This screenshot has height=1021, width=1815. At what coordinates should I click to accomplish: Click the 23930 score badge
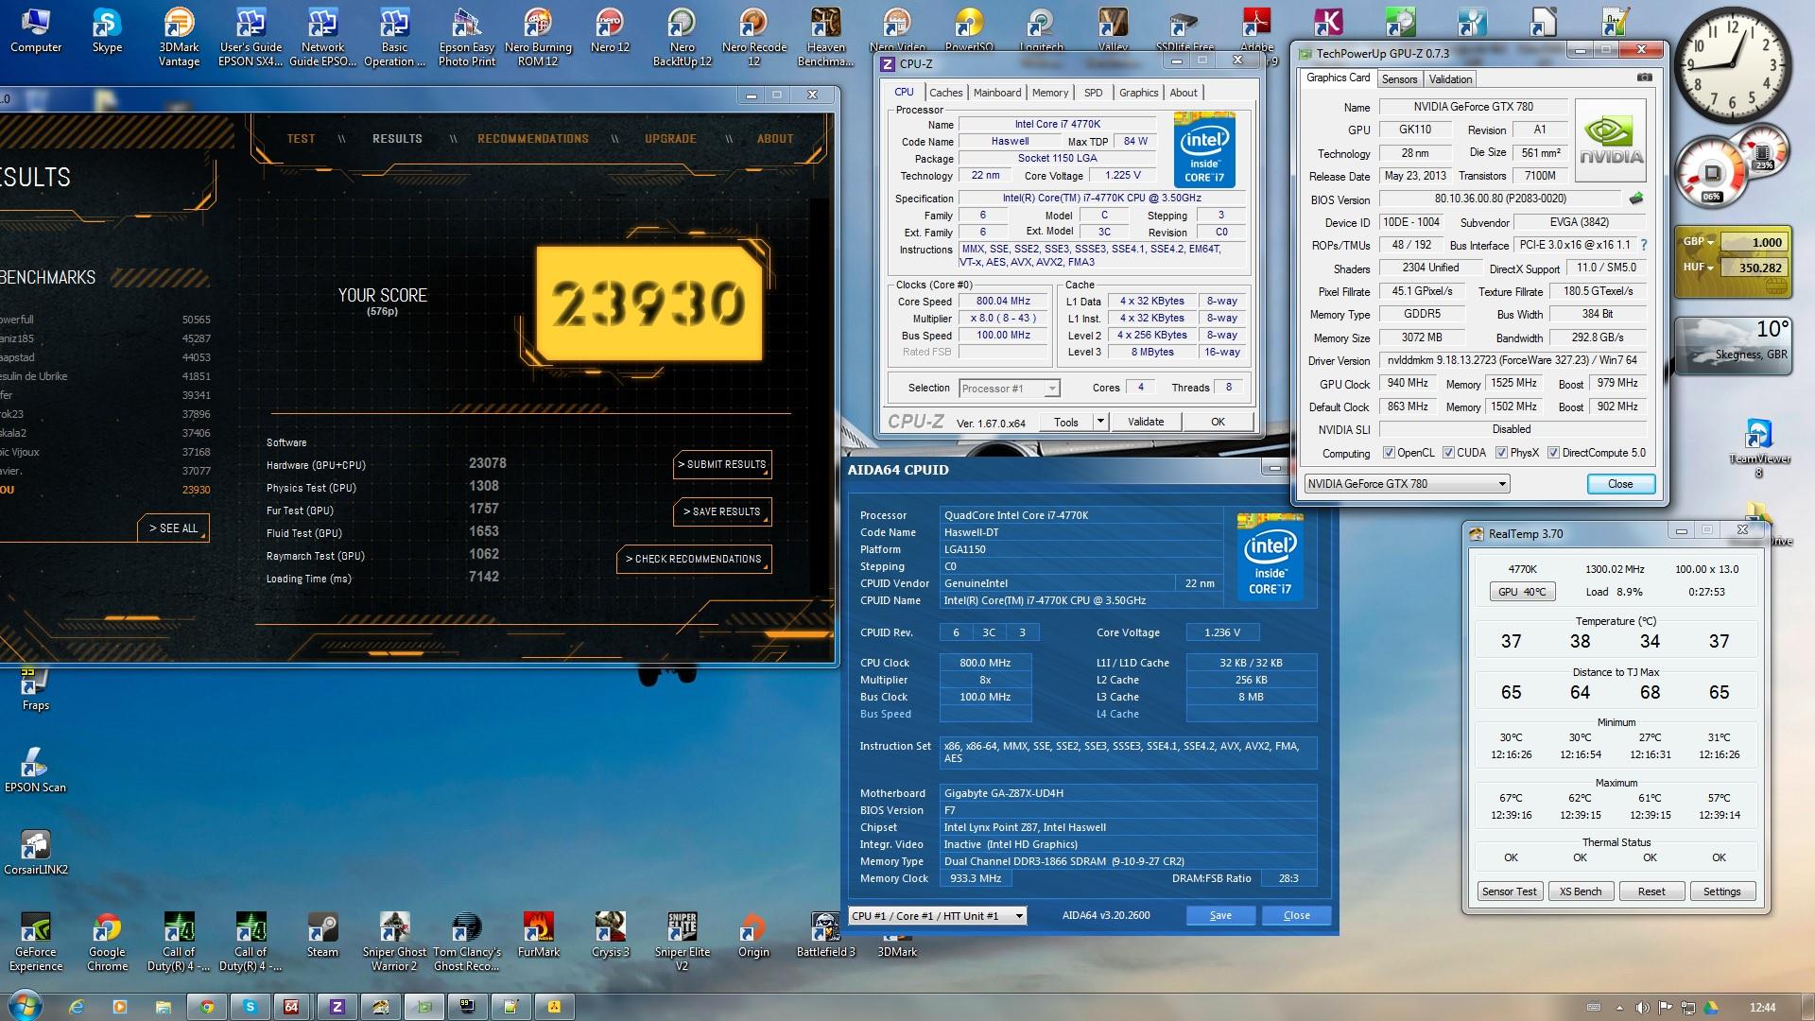tap(649, 303)
